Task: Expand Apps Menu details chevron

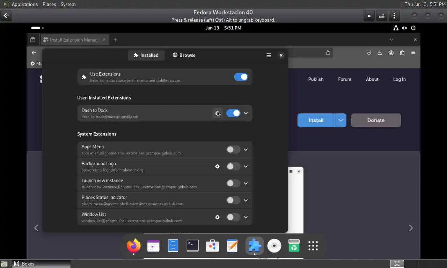Action: click(x=246, y=150)
